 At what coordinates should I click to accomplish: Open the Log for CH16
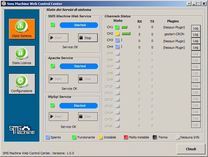[x=196, y=125]
